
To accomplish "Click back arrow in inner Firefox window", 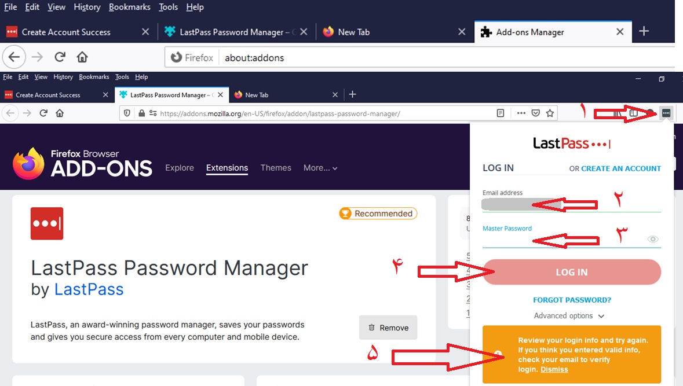I will tap(10, 113).
